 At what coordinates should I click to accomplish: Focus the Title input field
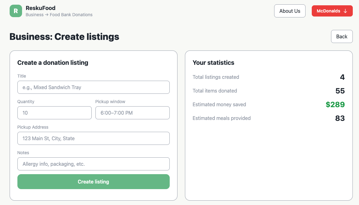(x=93, y=87)
